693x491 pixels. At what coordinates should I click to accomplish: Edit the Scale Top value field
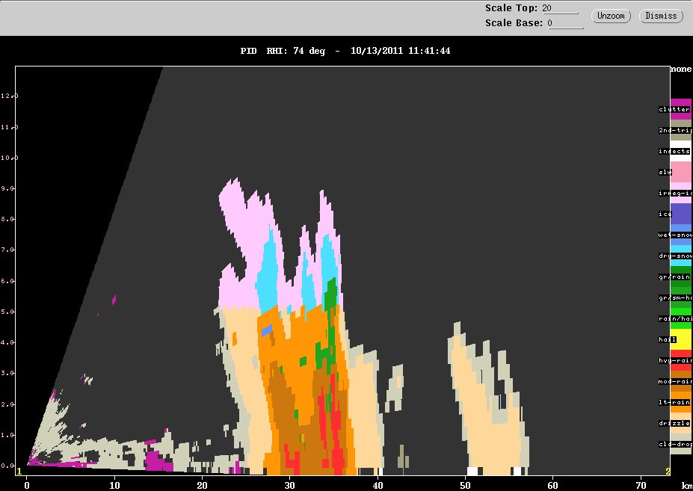click(560, 8)
